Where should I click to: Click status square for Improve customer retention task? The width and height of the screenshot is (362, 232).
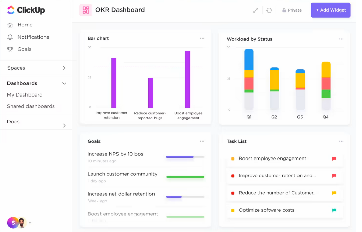pyautogui.click(x=233, y=176)
